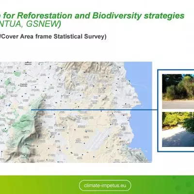Open the shaded path photo thumbnail
The width and height of the screenshot is (194, 194).
[178, 129]
